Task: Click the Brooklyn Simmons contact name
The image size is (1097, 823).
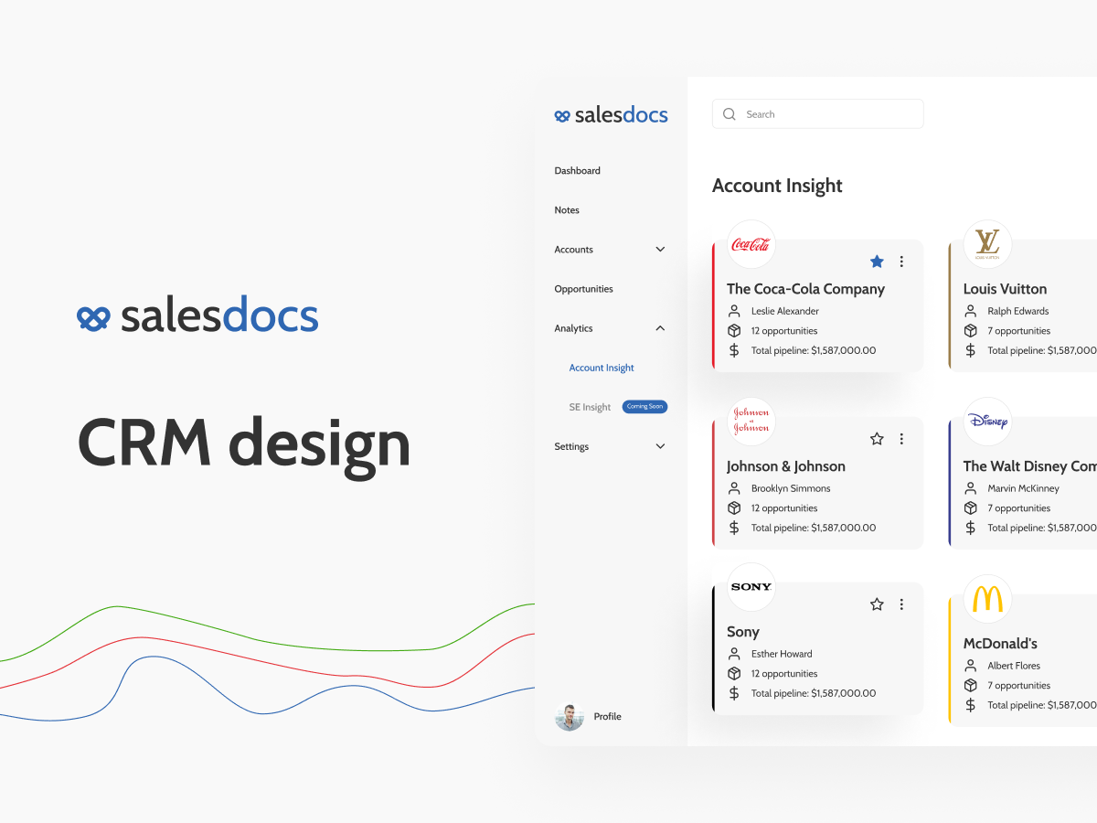Action: (791, 488)
